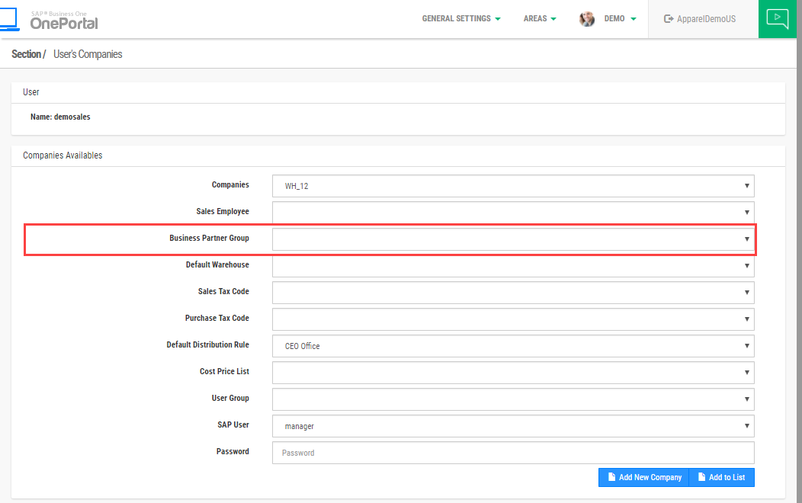Change the Default Distribution Rule selection
The width and height of the screenshot is (802, 503).
point(512,346)
